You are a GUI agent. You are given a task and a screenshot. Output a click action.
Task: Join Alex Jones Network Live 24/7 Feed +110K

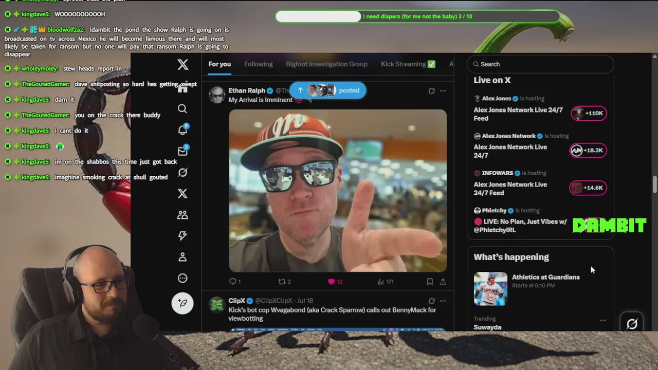pos(589,113)
